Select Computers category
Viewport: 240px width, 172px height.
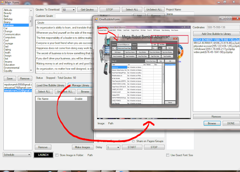pyautogui.click(x=9, y=37)
